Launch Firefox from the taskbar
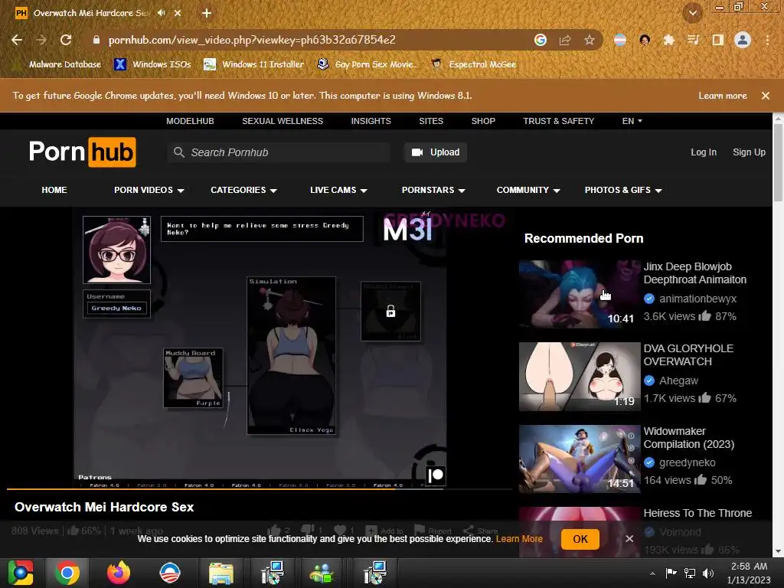The image size is (784, 588). pos(119,573)
